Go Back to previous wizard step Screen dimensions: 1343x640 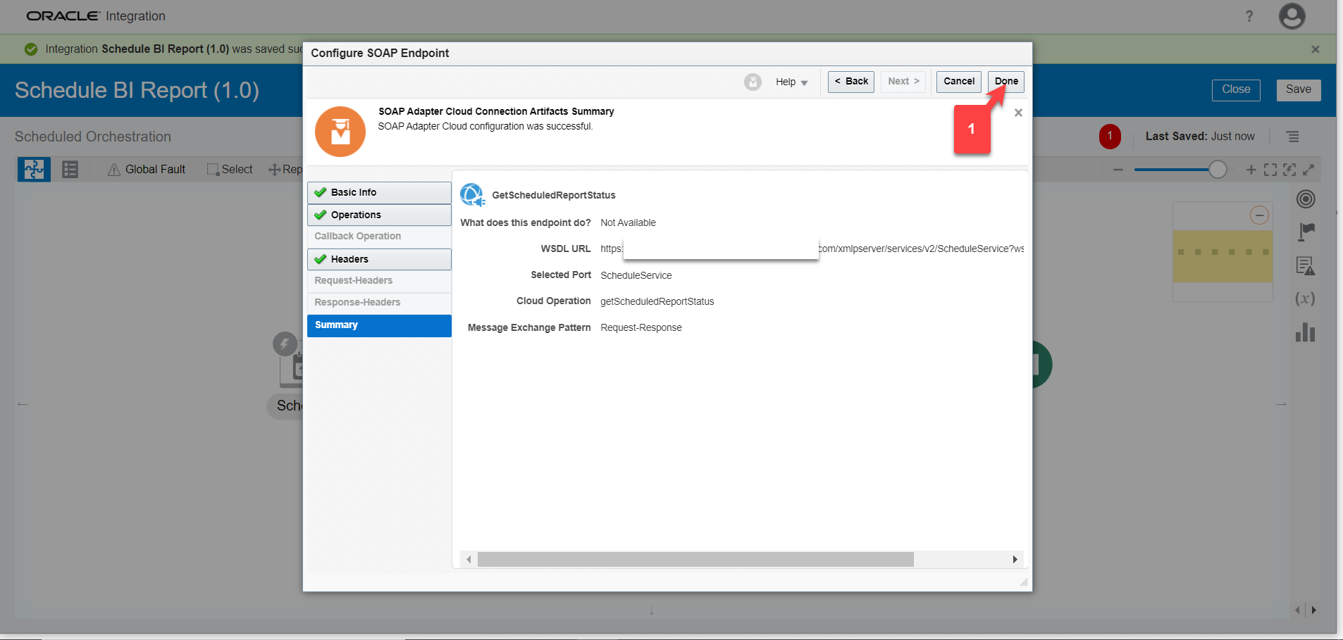click(x=850, y=82)
